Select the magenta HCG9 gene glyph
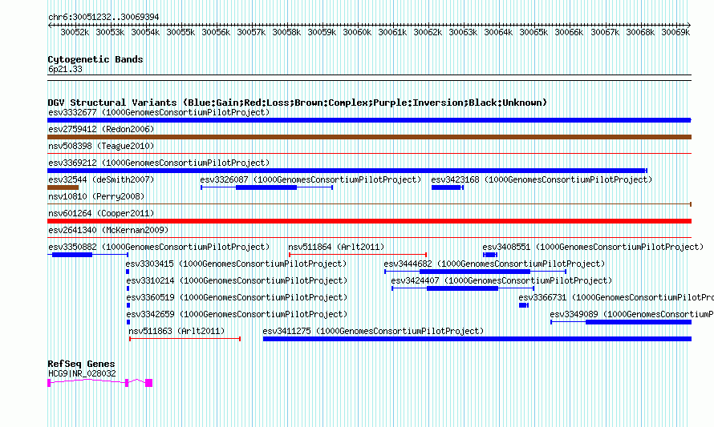This screenshot has height=427, width=714. (x=99, y=383)
